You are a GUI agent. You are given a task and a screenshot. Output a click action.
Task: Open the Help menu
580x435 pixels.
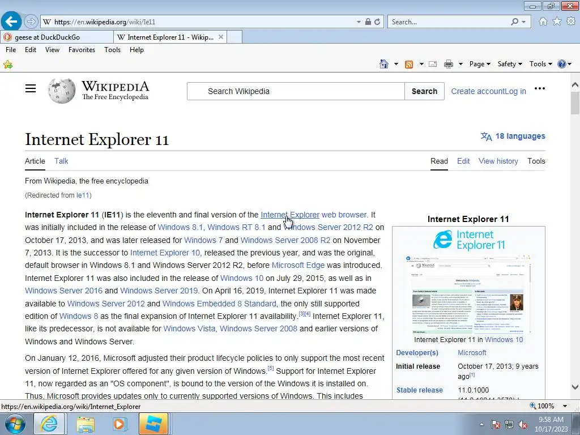click(137, 50)
